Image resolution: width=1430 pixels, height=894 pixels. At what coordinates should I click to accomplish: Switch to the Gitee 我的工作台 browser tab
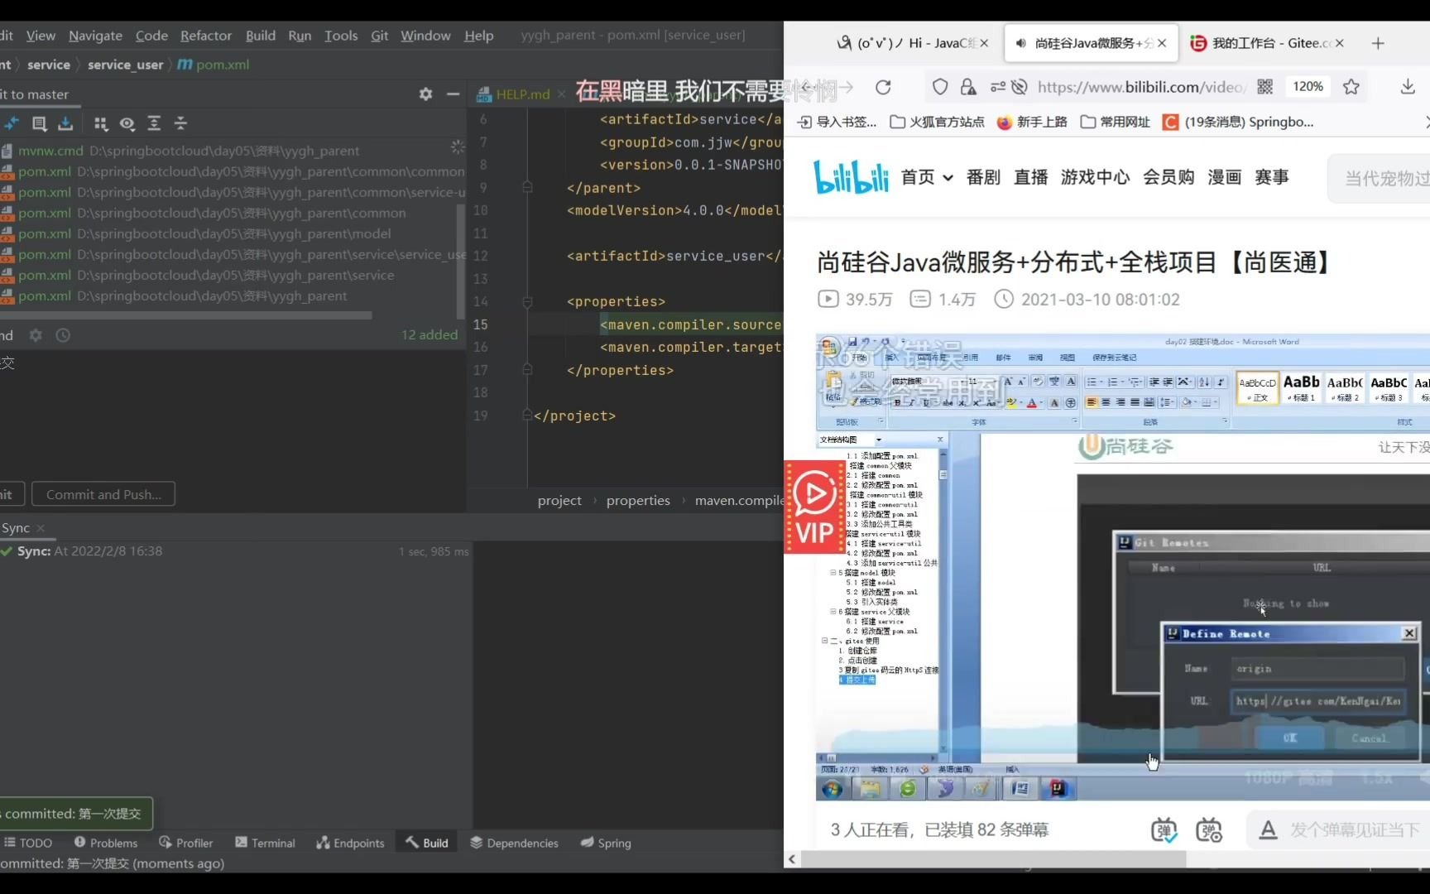coord(1268,43)
